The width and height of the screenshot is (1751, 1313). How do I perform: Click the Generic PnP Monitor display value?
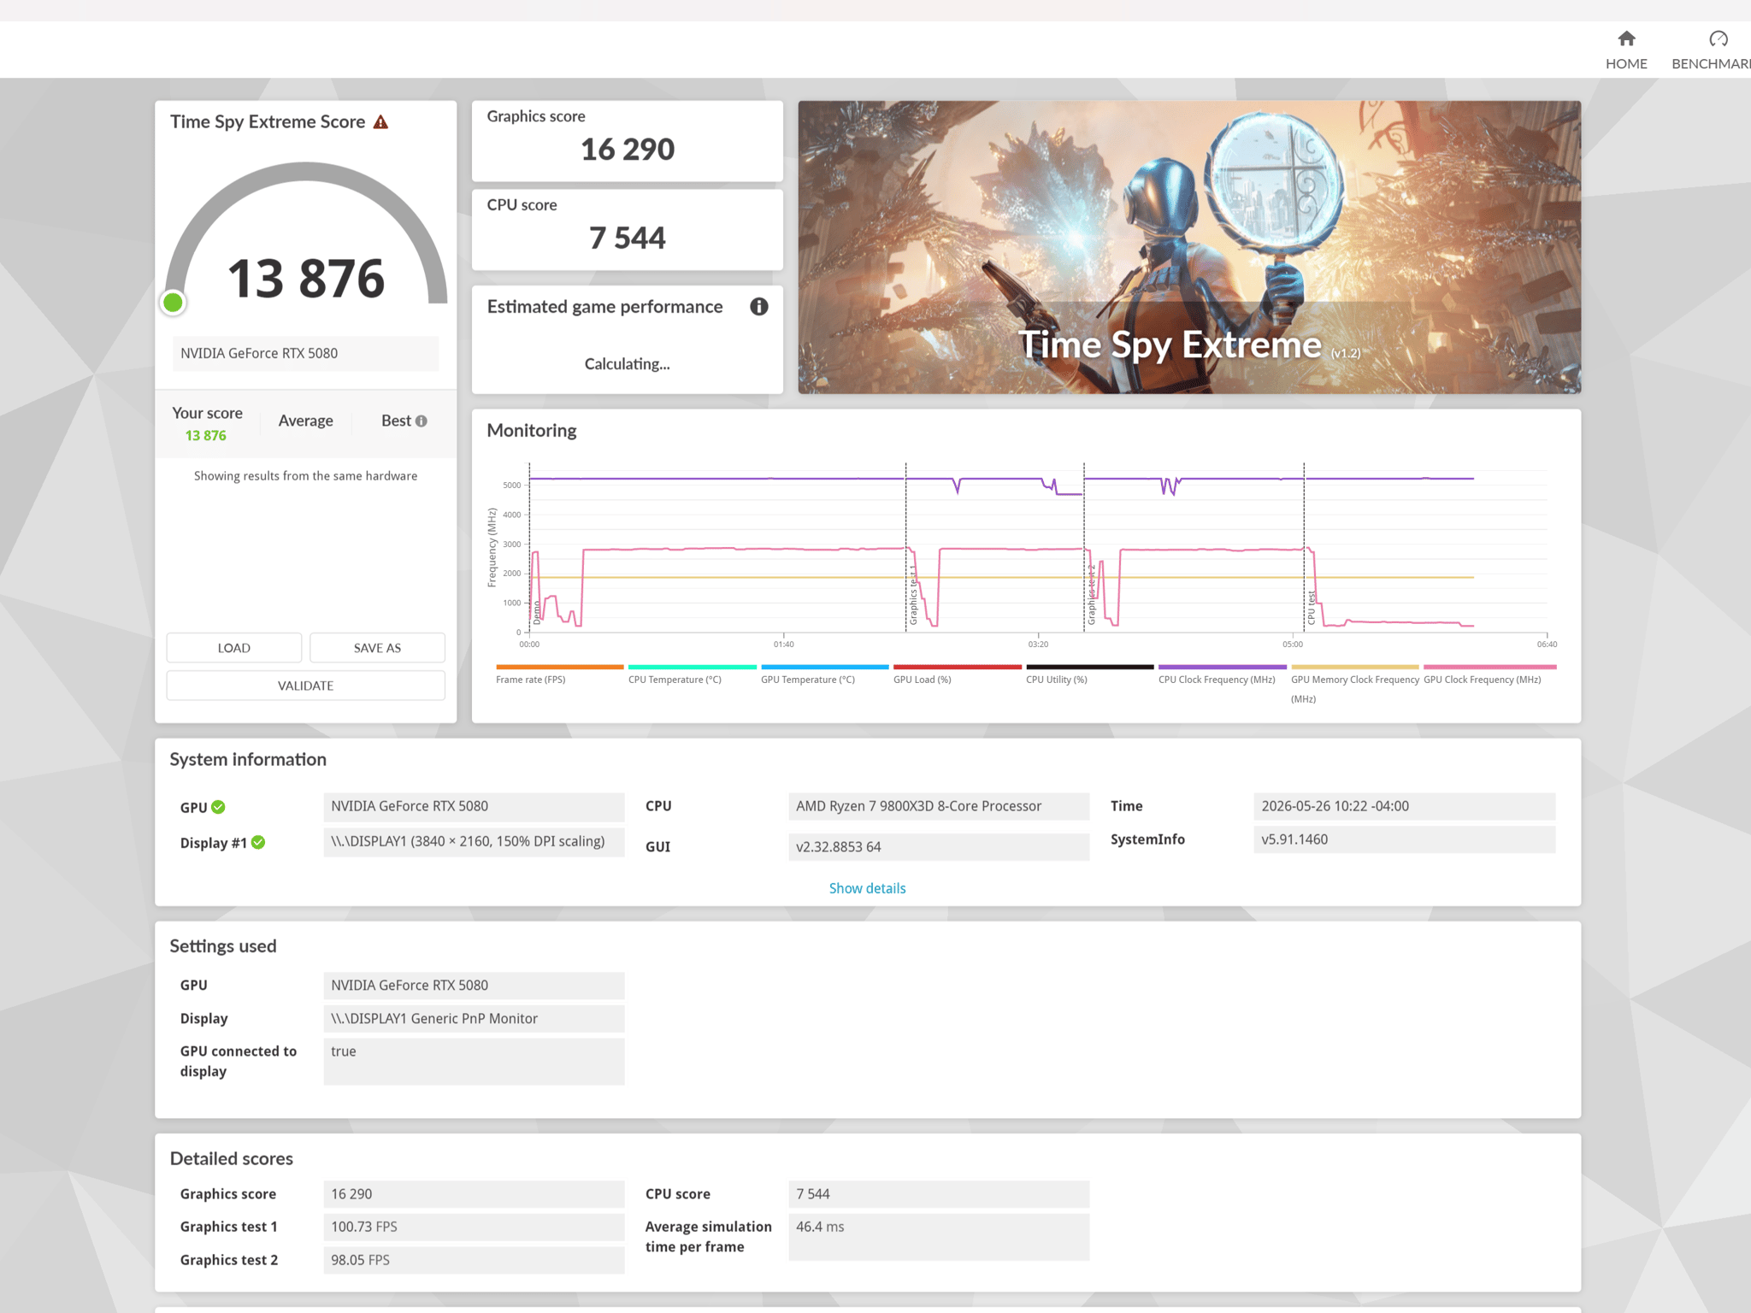474,1018
